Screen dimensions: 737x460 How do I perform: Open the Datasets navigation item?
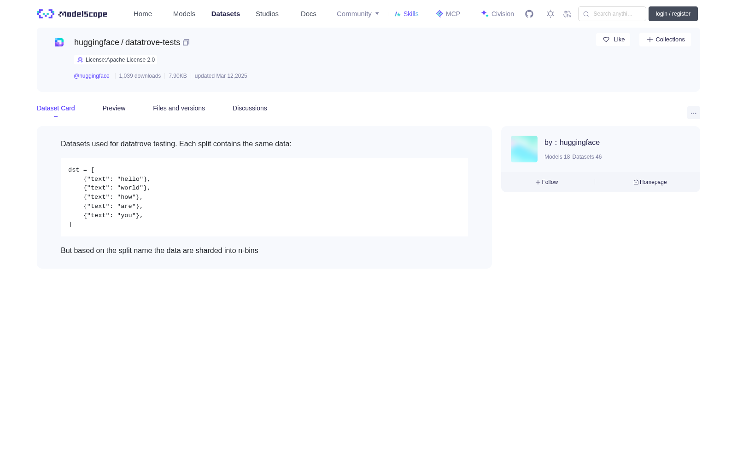coord(226,14)
